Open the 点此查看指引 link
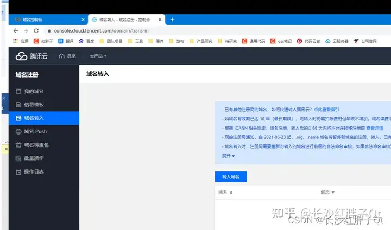This screenshot has height=230, width=391. pyautogui.click(x=326, y=110)
